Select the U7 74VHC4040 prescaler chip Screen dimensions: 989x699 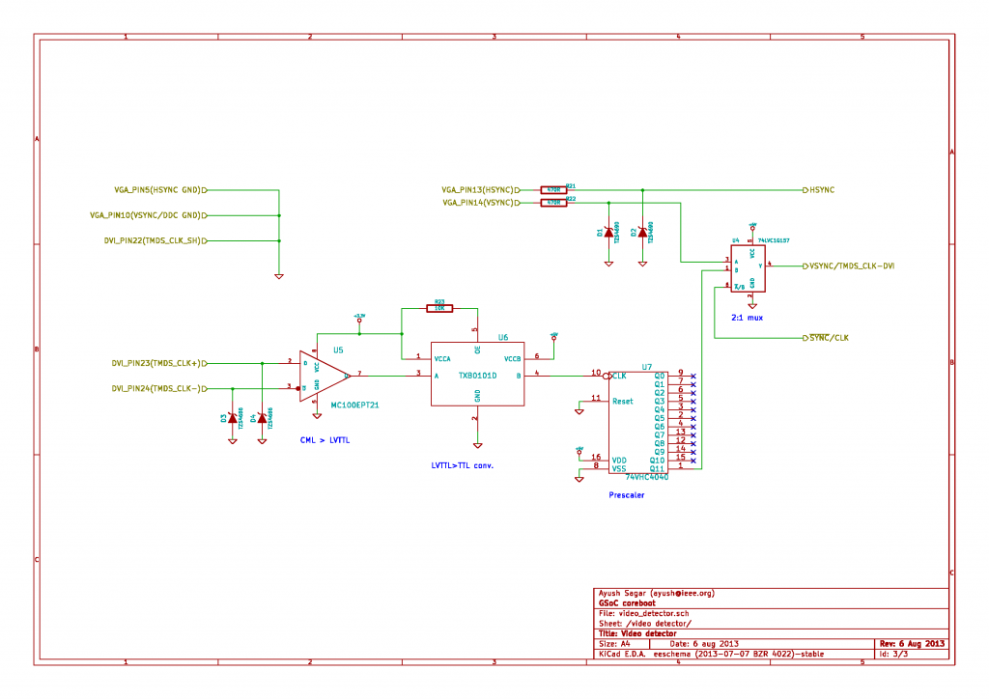[636, 421]
